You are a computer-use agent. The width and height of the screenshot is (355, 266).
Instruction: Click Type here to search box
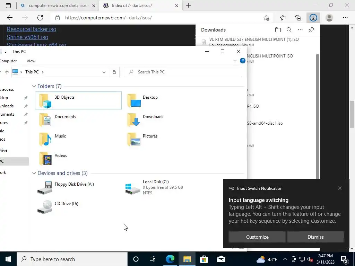[72, 259]
